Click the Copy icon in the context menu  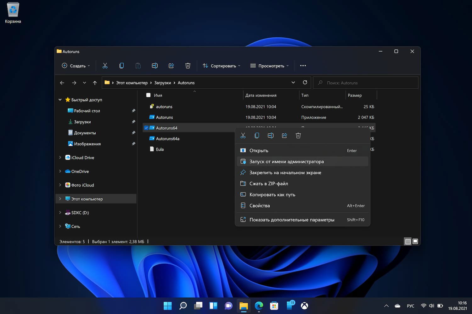[257, 136]
